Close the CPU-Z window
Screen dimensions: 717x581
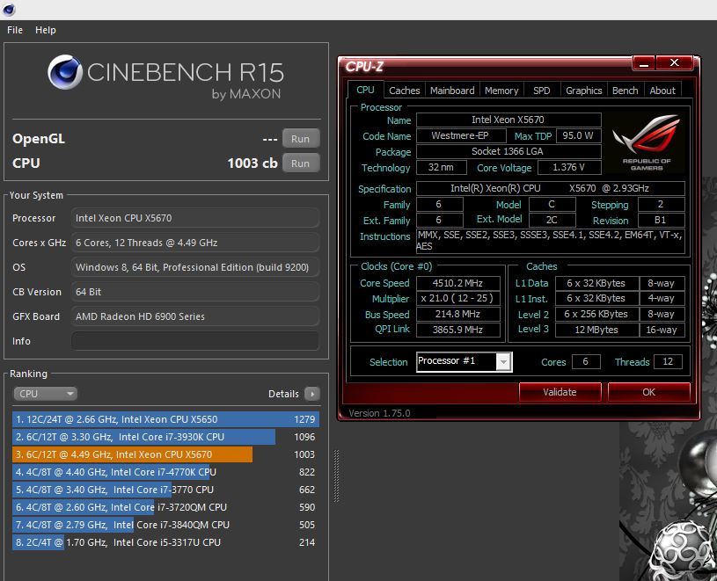(674, 63)
